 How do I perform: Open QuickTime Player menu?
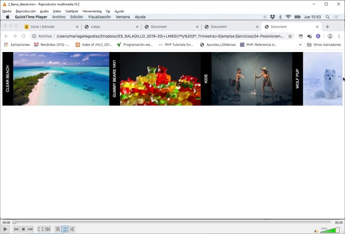[x=31, y=17]
